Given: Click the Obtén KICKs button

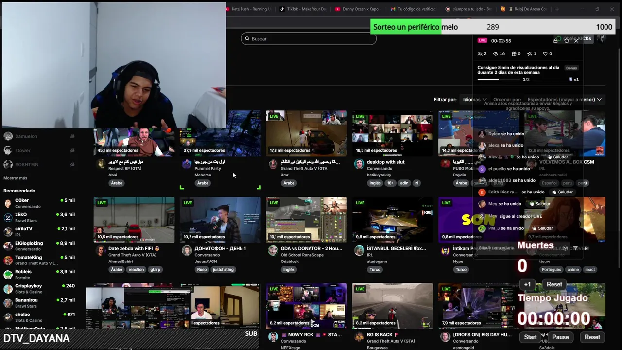Looking at the screenshot, I should (x=573, y=39).
